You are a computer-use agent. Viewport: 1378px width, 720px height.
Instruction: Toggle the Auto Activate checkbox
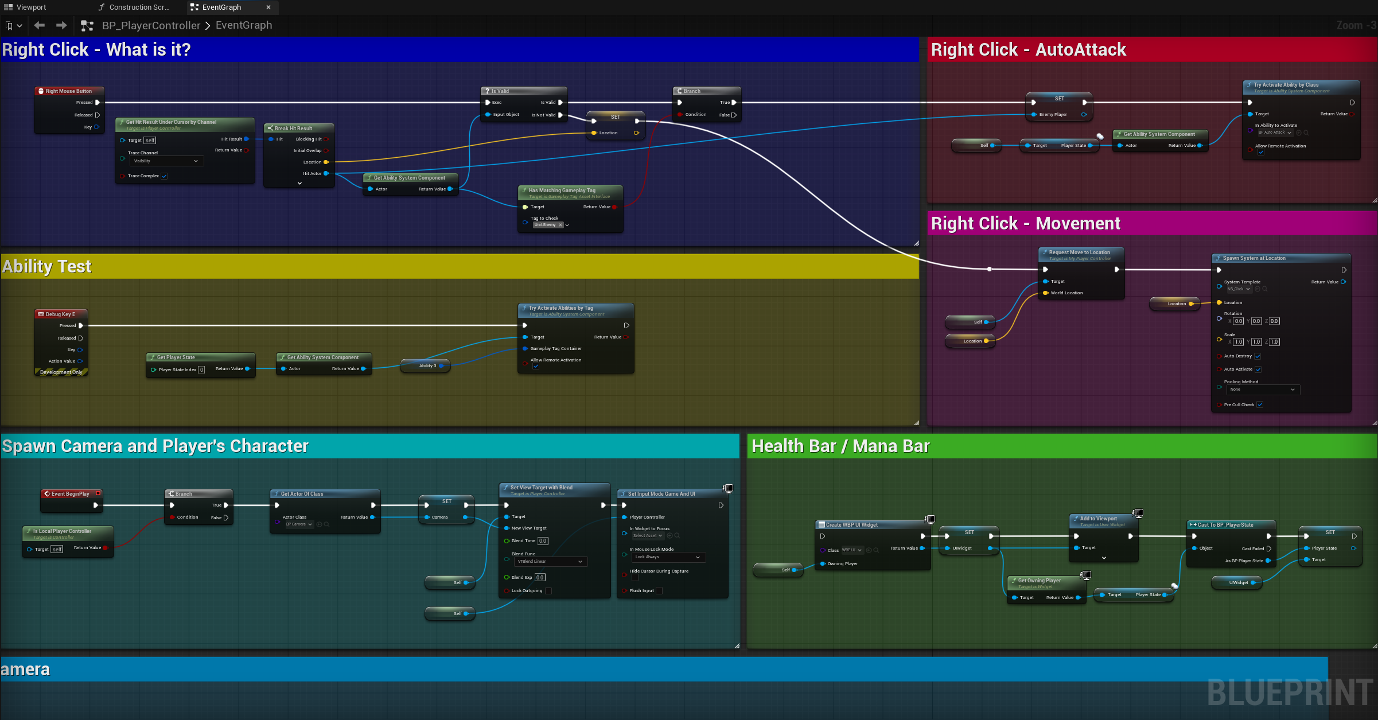(x=1258, y=369)
